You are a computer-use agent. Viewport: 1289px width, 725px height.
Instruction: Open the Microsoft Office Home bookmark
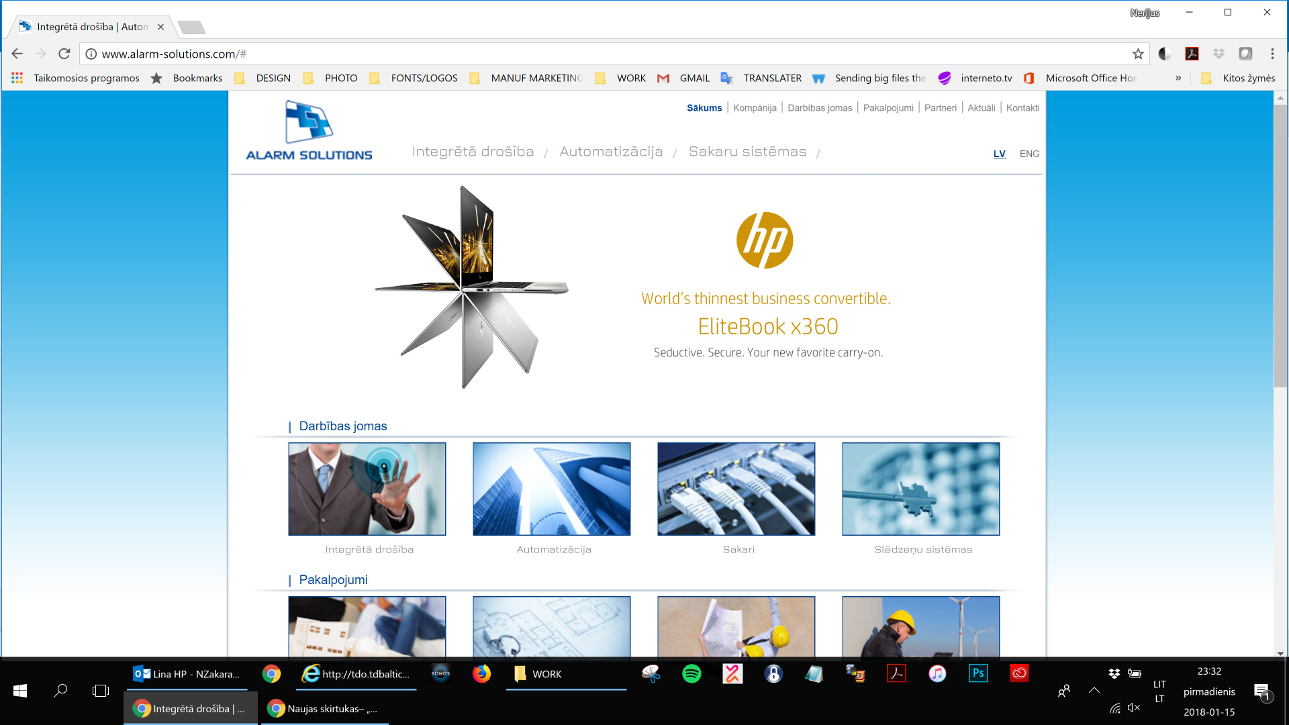point(1080,78)
